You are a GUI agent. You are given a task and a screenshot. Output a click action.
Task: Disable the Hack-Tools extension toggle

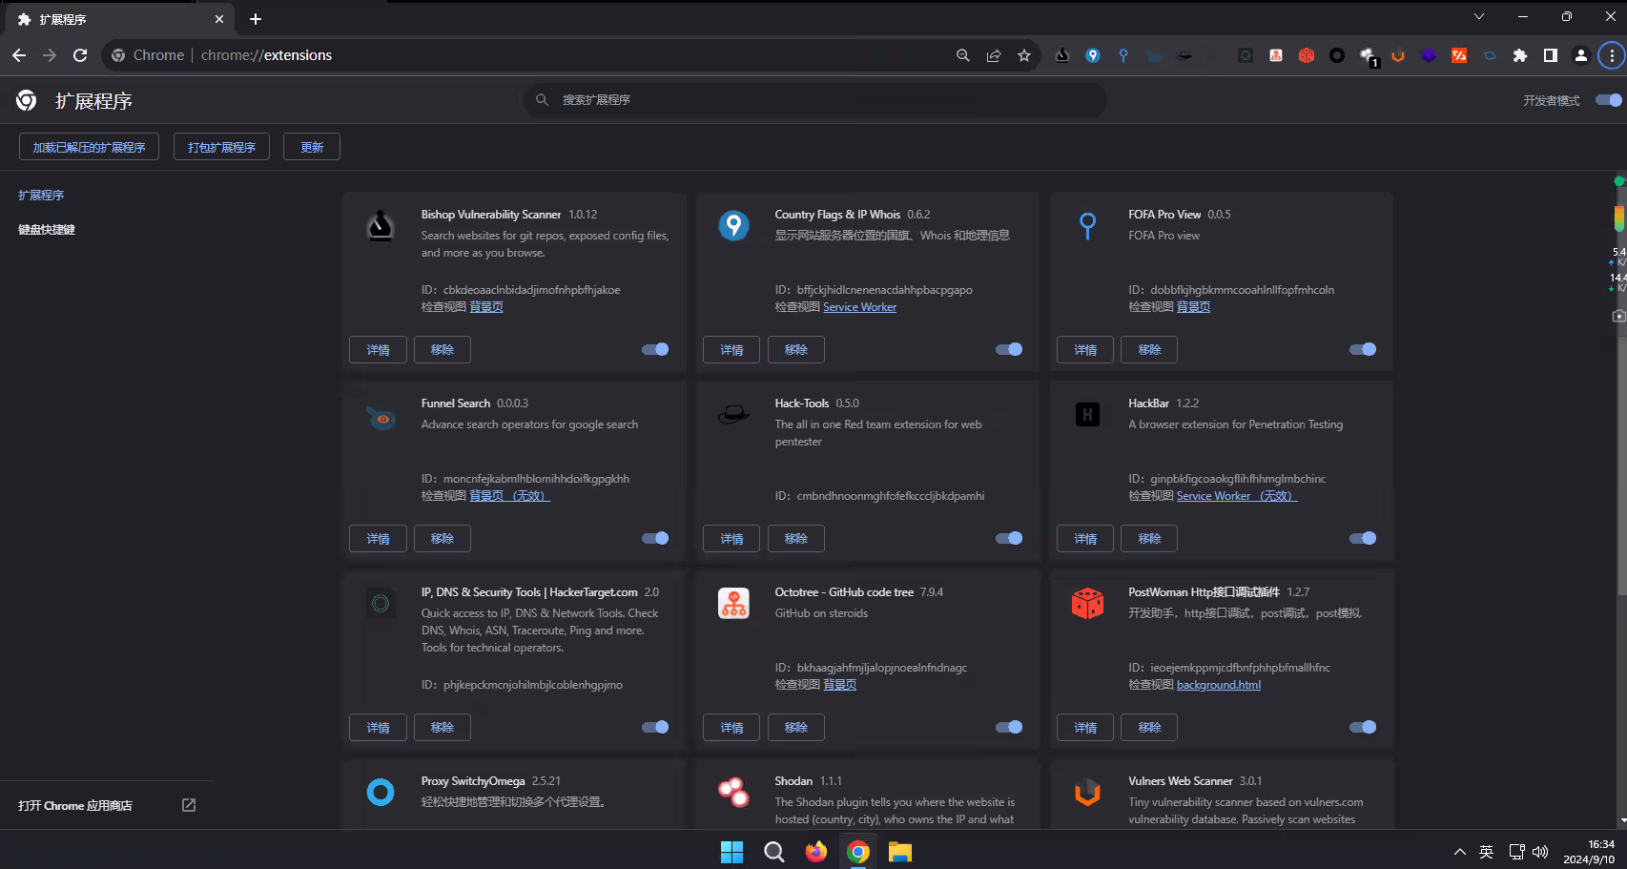pos(1009,538)
